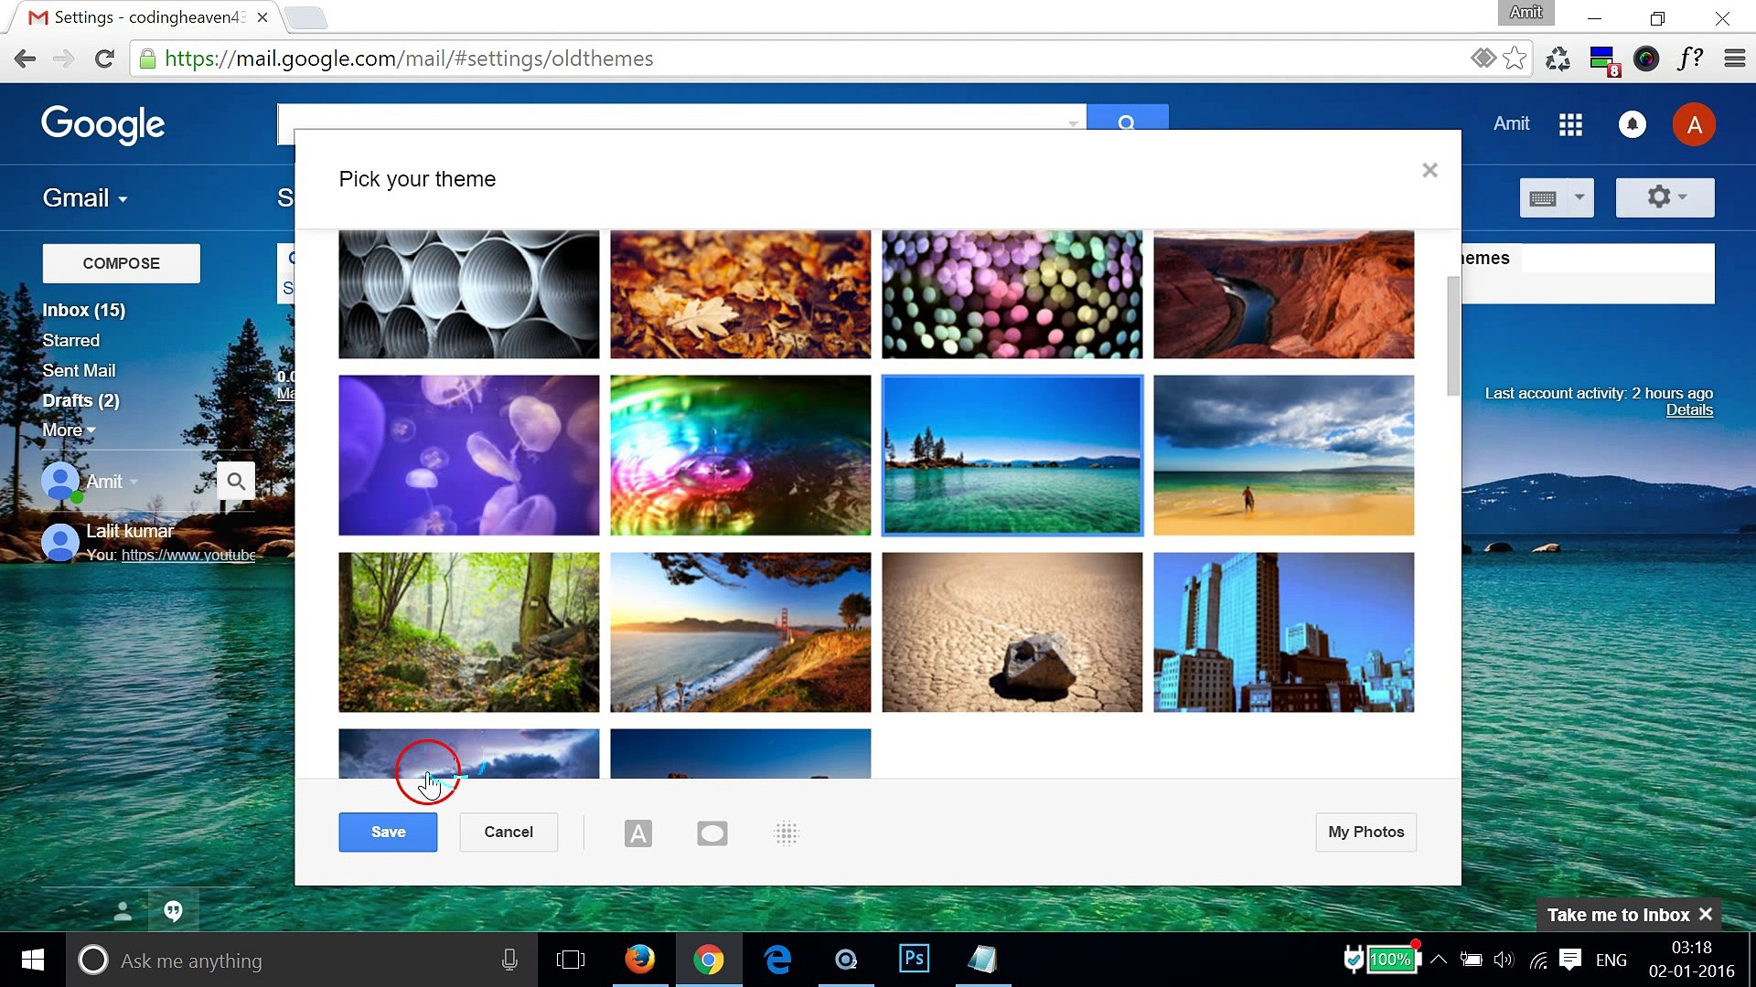Open Inbox (15) folder
The height and width of the screenshot is (987, 1756).
point(83,311)
